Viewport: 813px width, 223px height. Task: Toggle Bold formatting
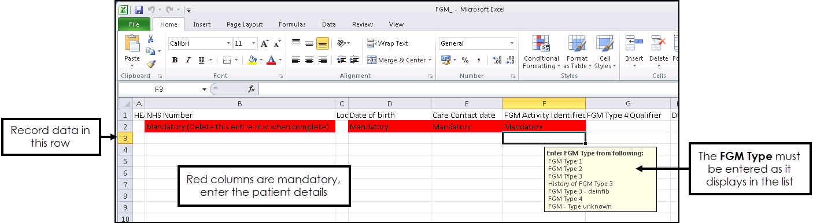pyautogui.click(x=175, y=60)
